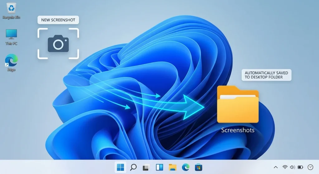Click the Screenshots folder name label
Viewport: 319px width, 174px height.
tap(238, 130)
